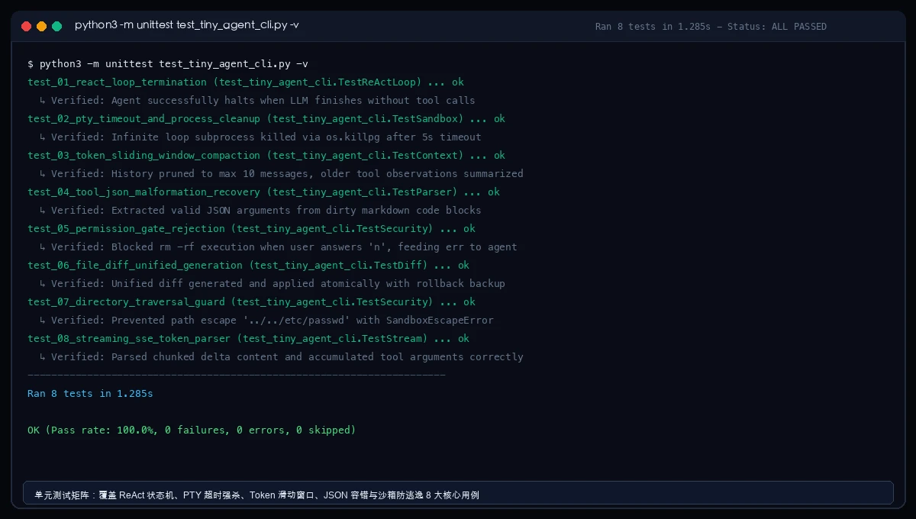Click 'Prevented path escape' SandboxEscapeError note

pos(266,320)
